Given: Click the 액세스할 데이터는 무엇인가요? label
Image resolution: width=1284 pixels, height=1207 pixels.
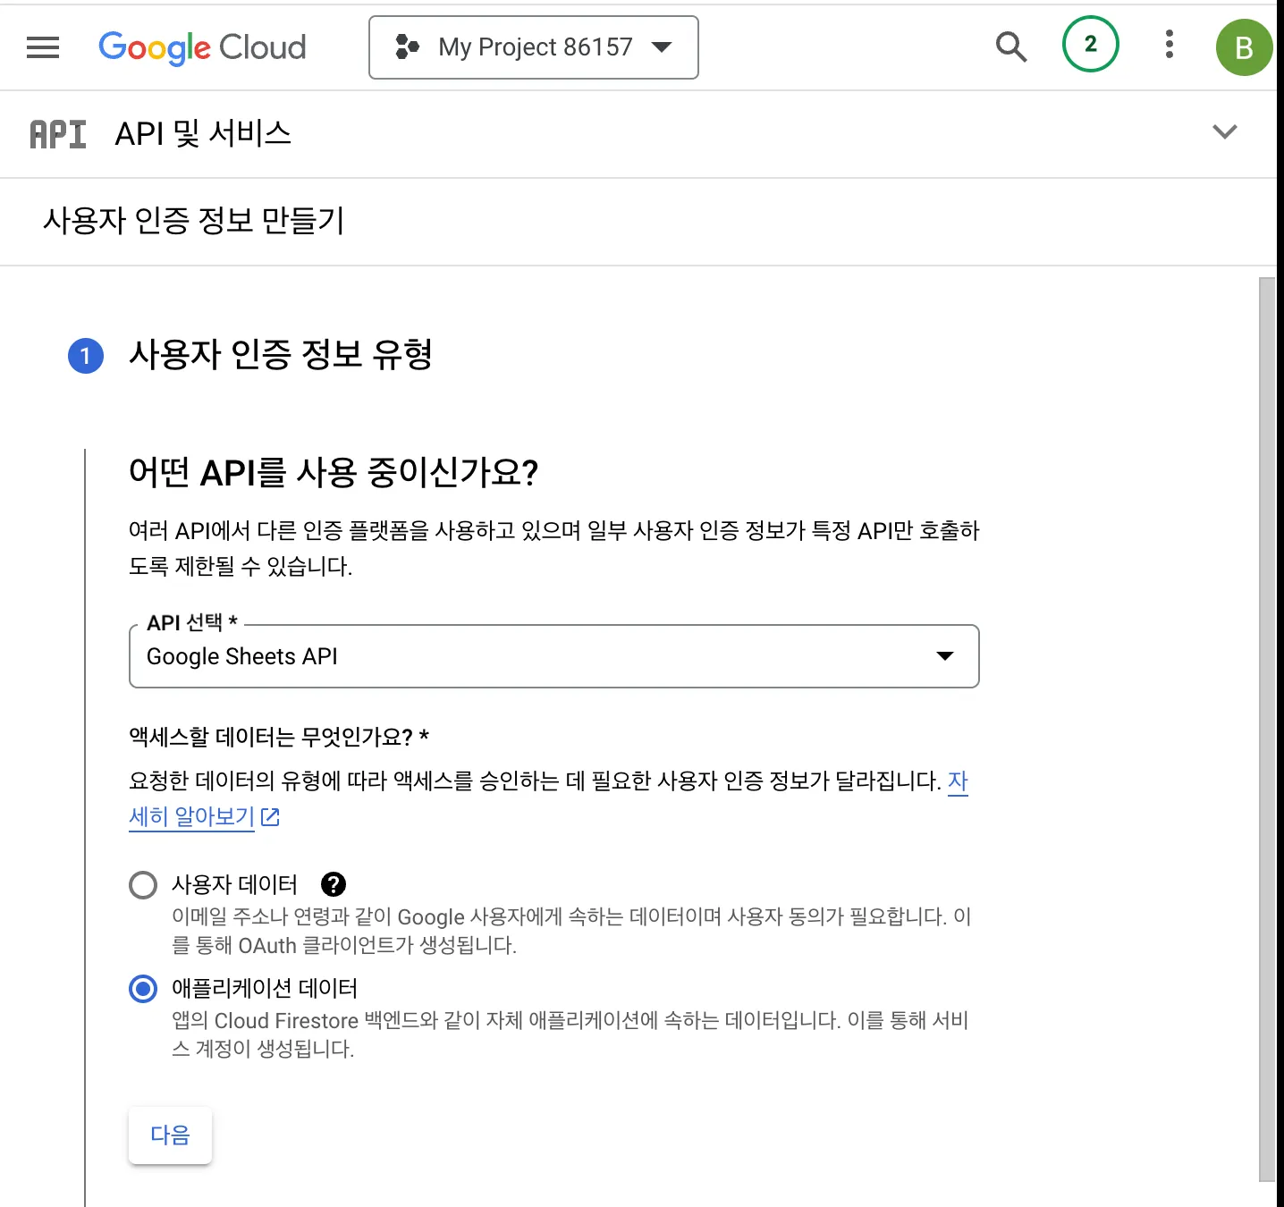Looking at the screenshot, I should [279, 737].
